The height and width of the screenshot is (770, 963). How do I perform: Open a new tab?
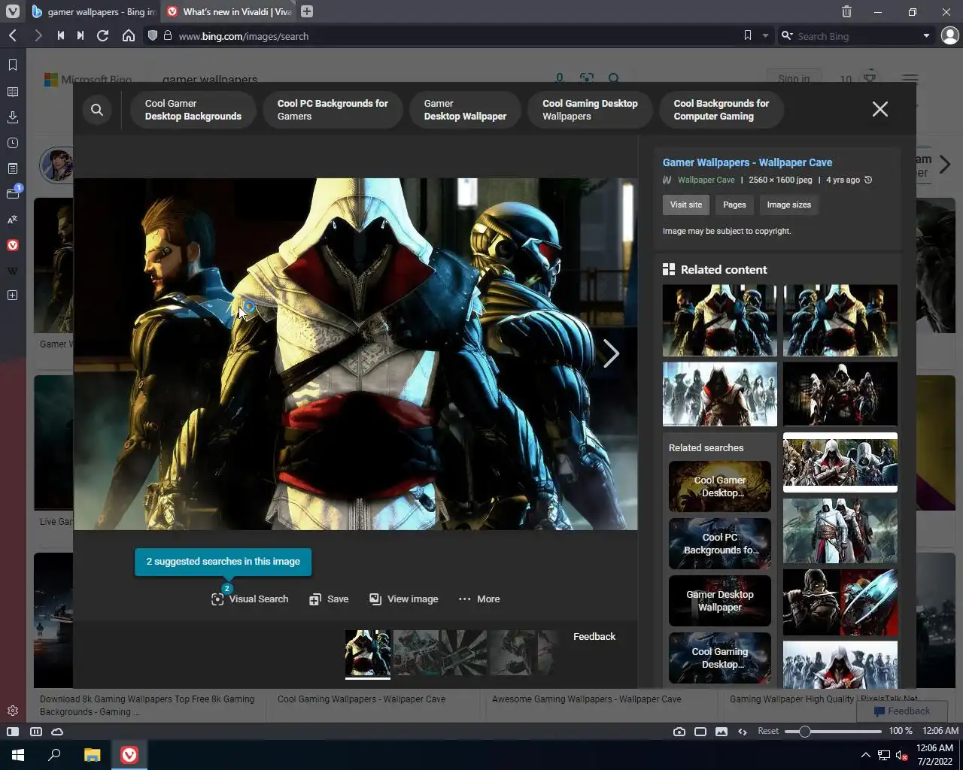[x=307, y=11]
